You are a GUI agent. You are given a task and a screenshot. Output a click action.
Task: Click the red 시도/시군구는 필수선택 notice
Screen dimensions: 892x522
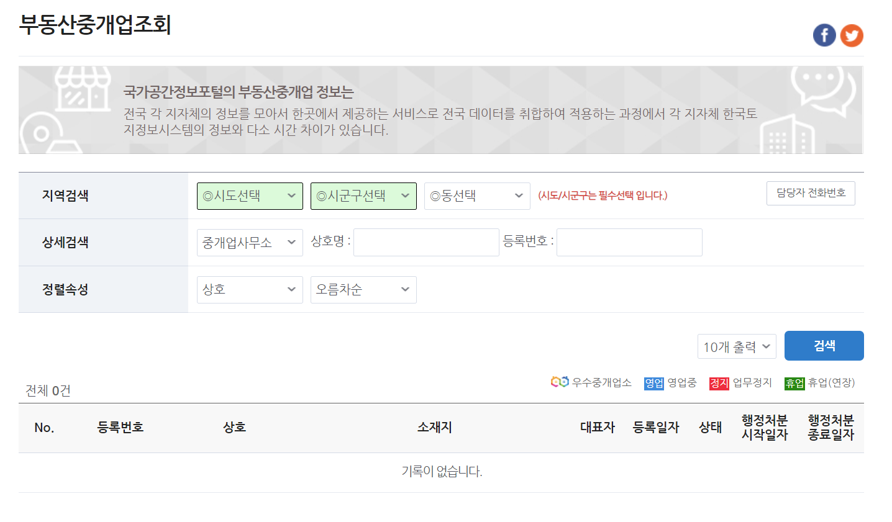(x=603, y=196)
